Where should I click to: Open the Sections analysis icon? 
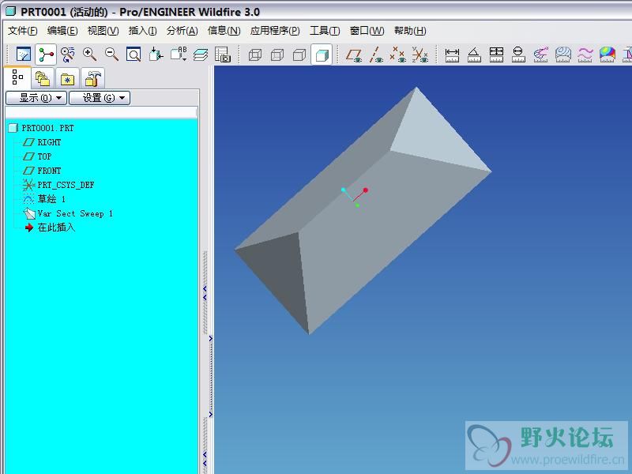point(562,55)
